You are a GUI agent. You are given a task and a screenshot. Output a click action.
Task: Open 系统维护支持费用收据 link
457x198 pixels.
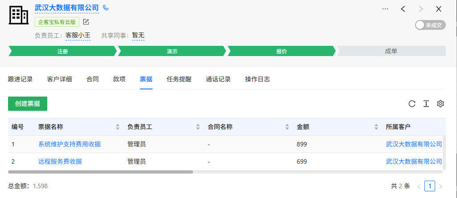(70, 144)
